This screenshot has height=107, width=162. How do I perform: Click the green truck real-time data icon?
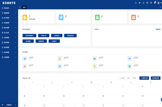tap(95, 59)
